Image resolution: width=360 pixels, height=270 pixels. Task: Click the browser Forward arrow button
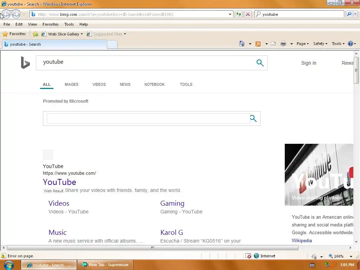point(16,14)
